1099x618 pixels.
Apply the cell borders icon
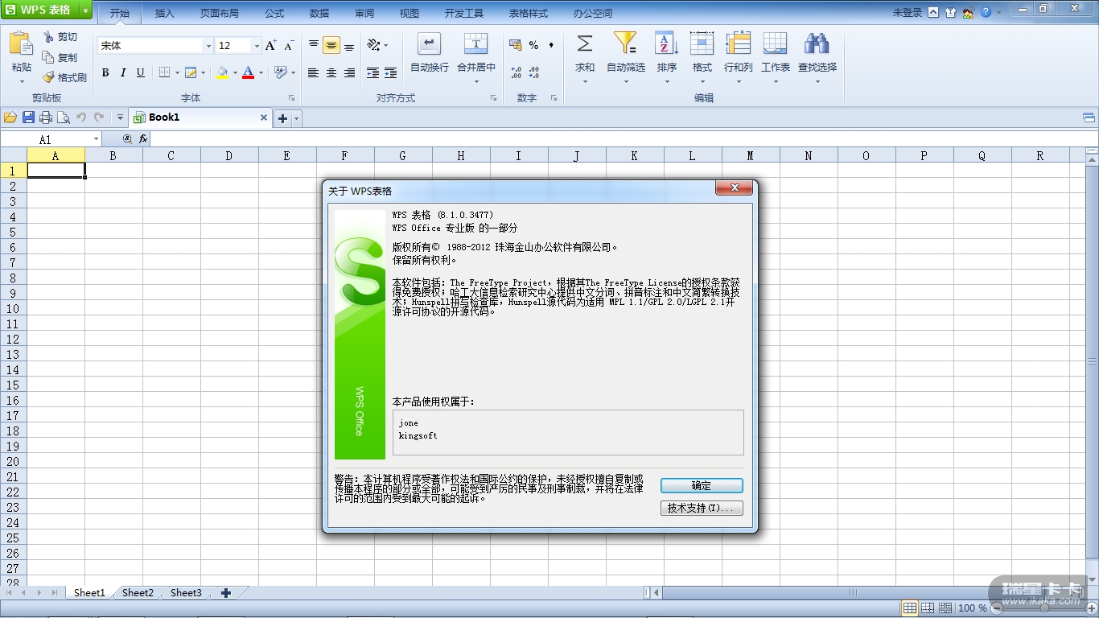164,72
